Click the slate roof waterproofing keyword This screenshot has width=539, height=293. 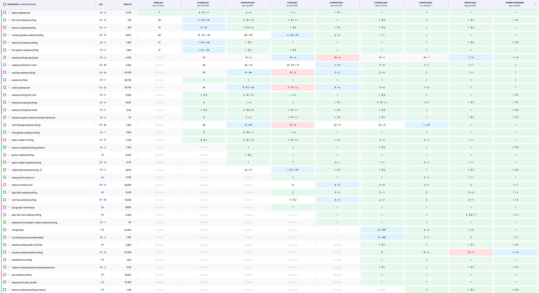pos(25,43)
